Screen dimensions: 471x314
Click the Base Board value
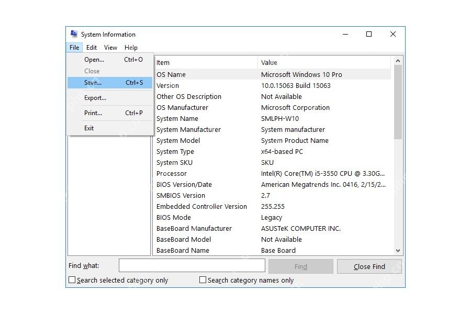[278, 251]
